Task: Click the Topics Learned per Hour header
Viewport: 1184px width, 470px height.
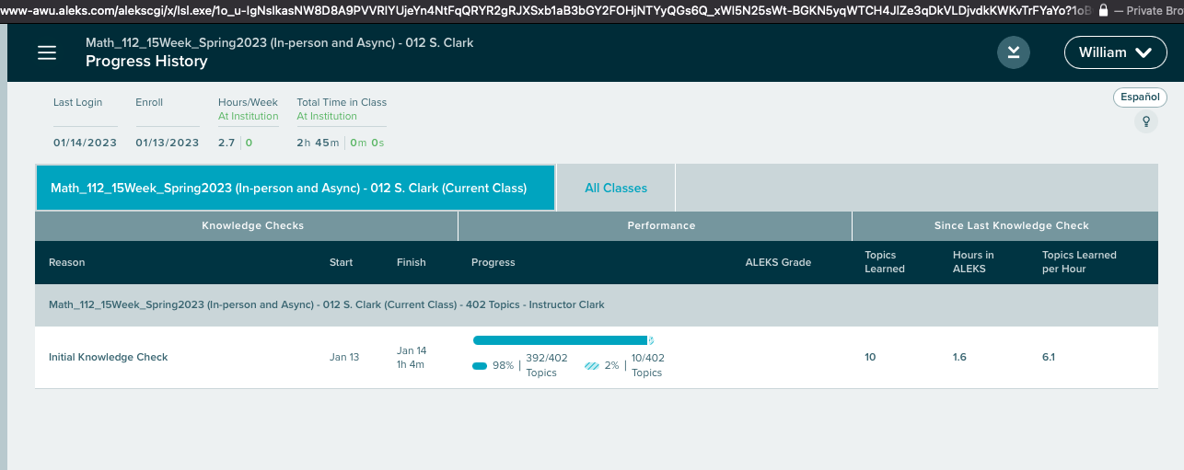Action: tap(1078, 262)
